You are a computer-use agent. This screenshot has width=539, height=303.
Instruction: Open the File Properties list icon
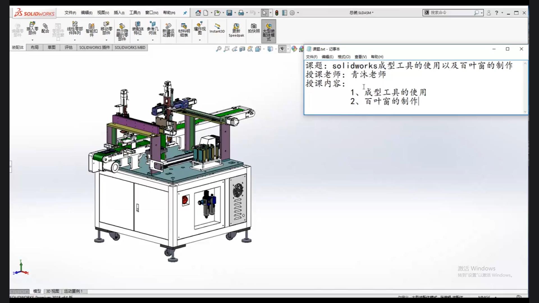pos(284,13)
